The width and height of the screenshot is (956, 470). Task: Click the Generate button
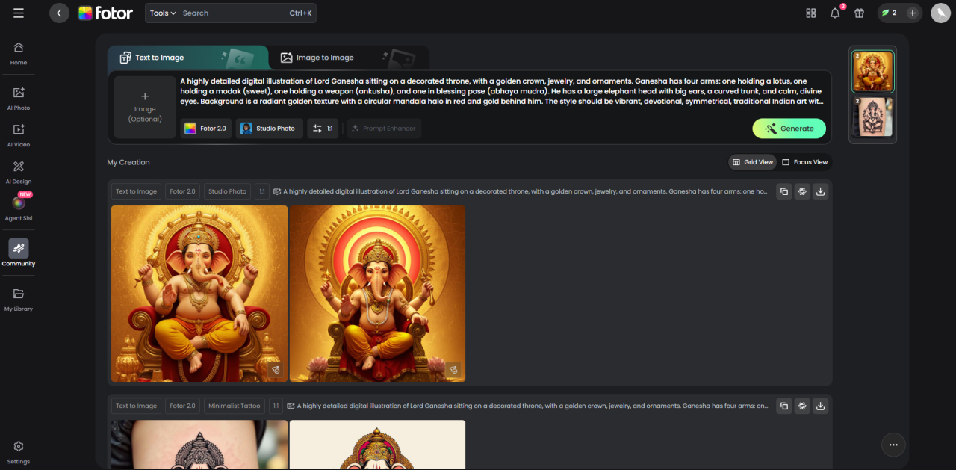[x=789, y=129]
